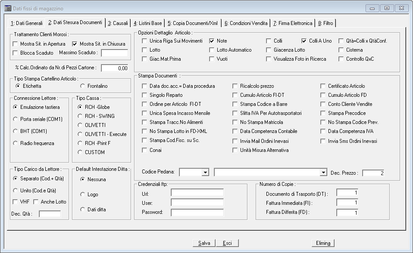Screen dimensions: 413x253
Task: Expand the wide pedana description dropdown
Action: tap(323, 173)
